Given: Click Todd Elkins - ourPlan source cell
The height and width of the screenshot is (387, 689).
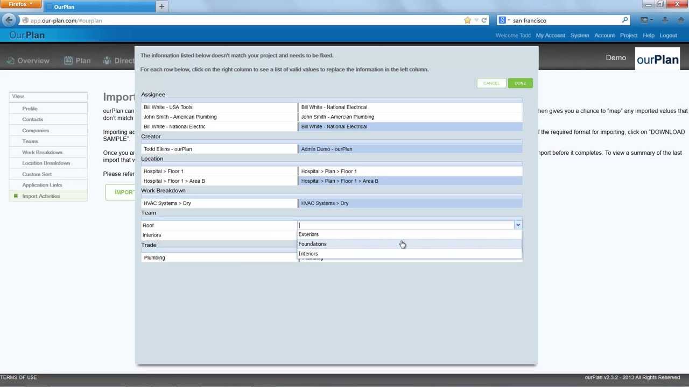Looking at the screenshot, I should click(219, 149).
